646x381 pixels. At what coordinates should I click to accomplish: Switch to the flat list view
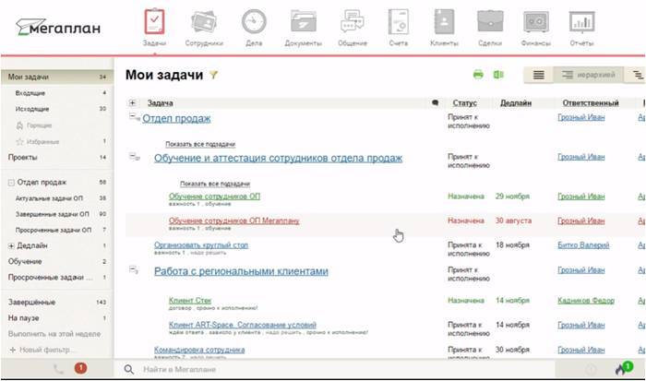pos(538,75)
